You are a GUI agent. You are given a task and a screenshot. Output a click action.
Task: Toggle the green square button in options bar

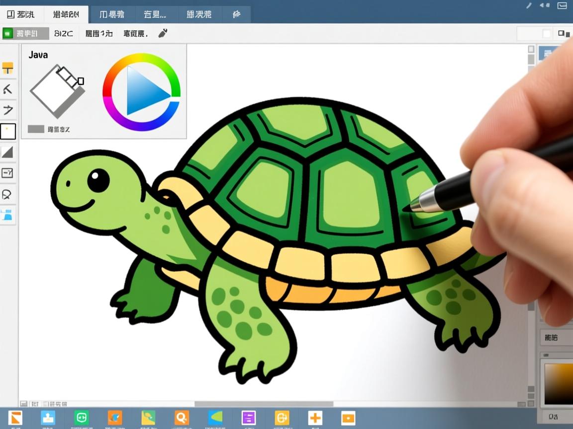click(7, 34)
